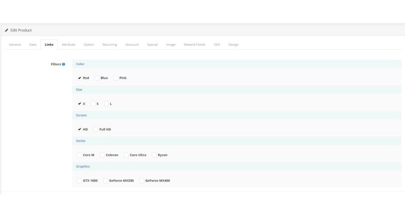This screenshot has width=405, height=217.
Task: Enable the Core Ultra series filter
Action: point(126,155)
